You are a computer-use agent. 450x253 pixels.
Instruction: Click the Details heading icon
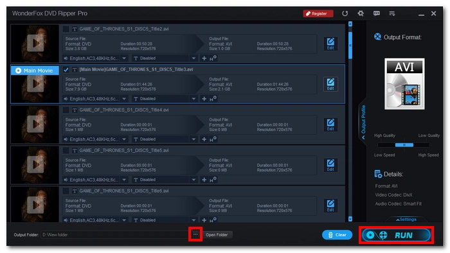[x=378, y=174]
